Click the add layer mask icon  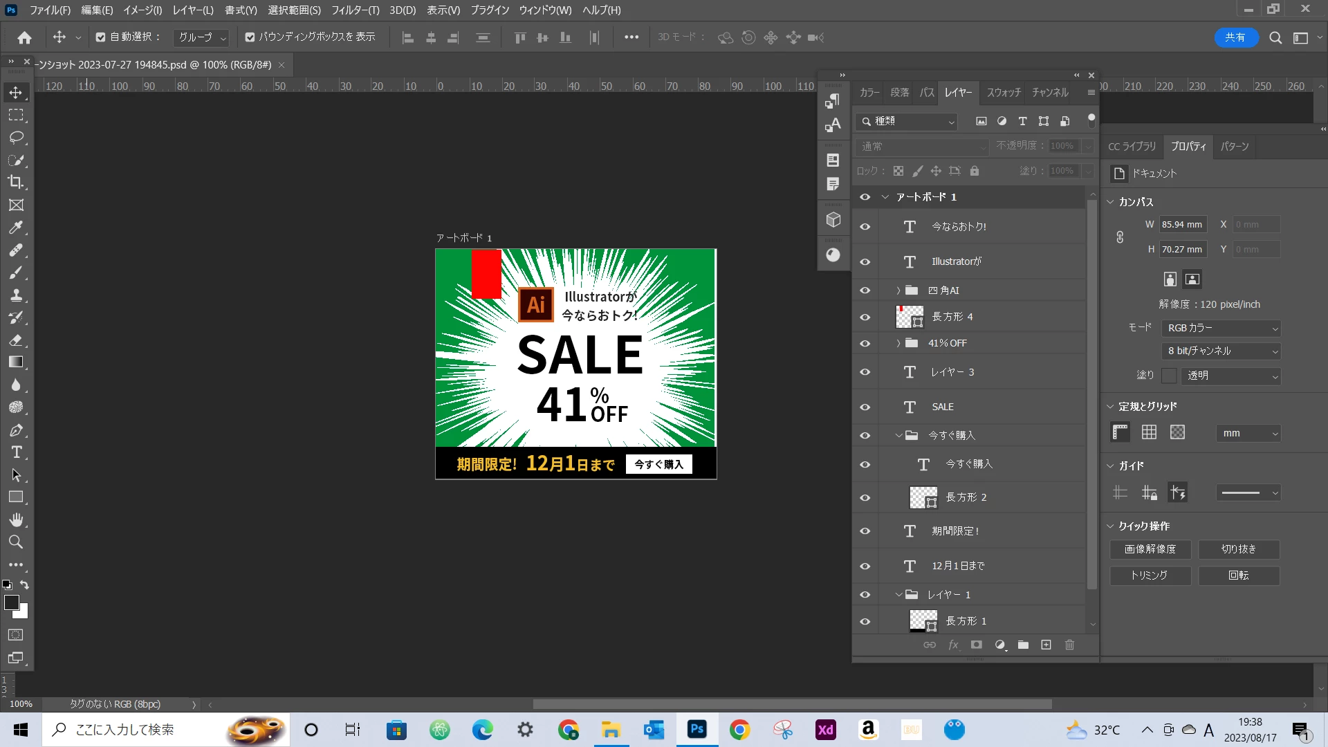[976, 645]
